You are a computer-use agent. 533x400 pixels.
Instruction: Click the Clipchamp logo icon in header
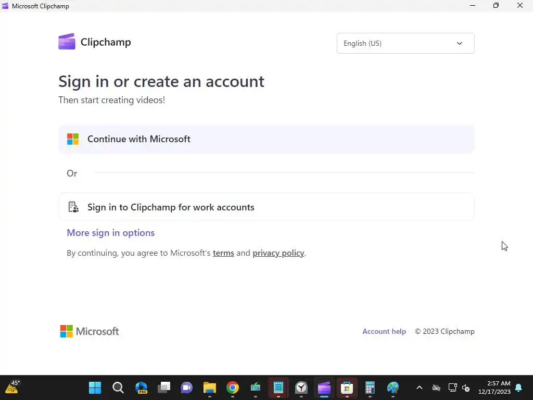point(67,42)
